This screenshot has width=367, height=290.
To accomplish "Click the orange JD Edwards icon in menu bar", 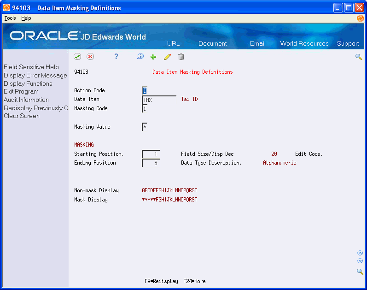I will 361,18.
